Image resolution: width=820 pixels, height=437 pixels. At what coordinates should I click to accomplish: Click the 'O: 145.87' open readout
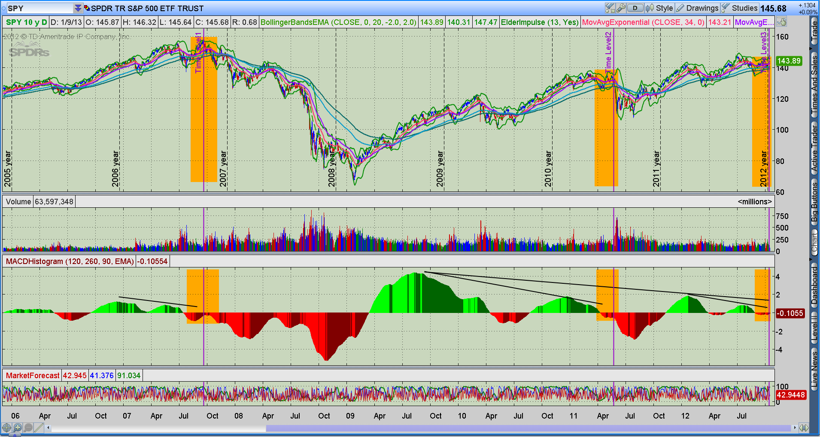point(102,22)
